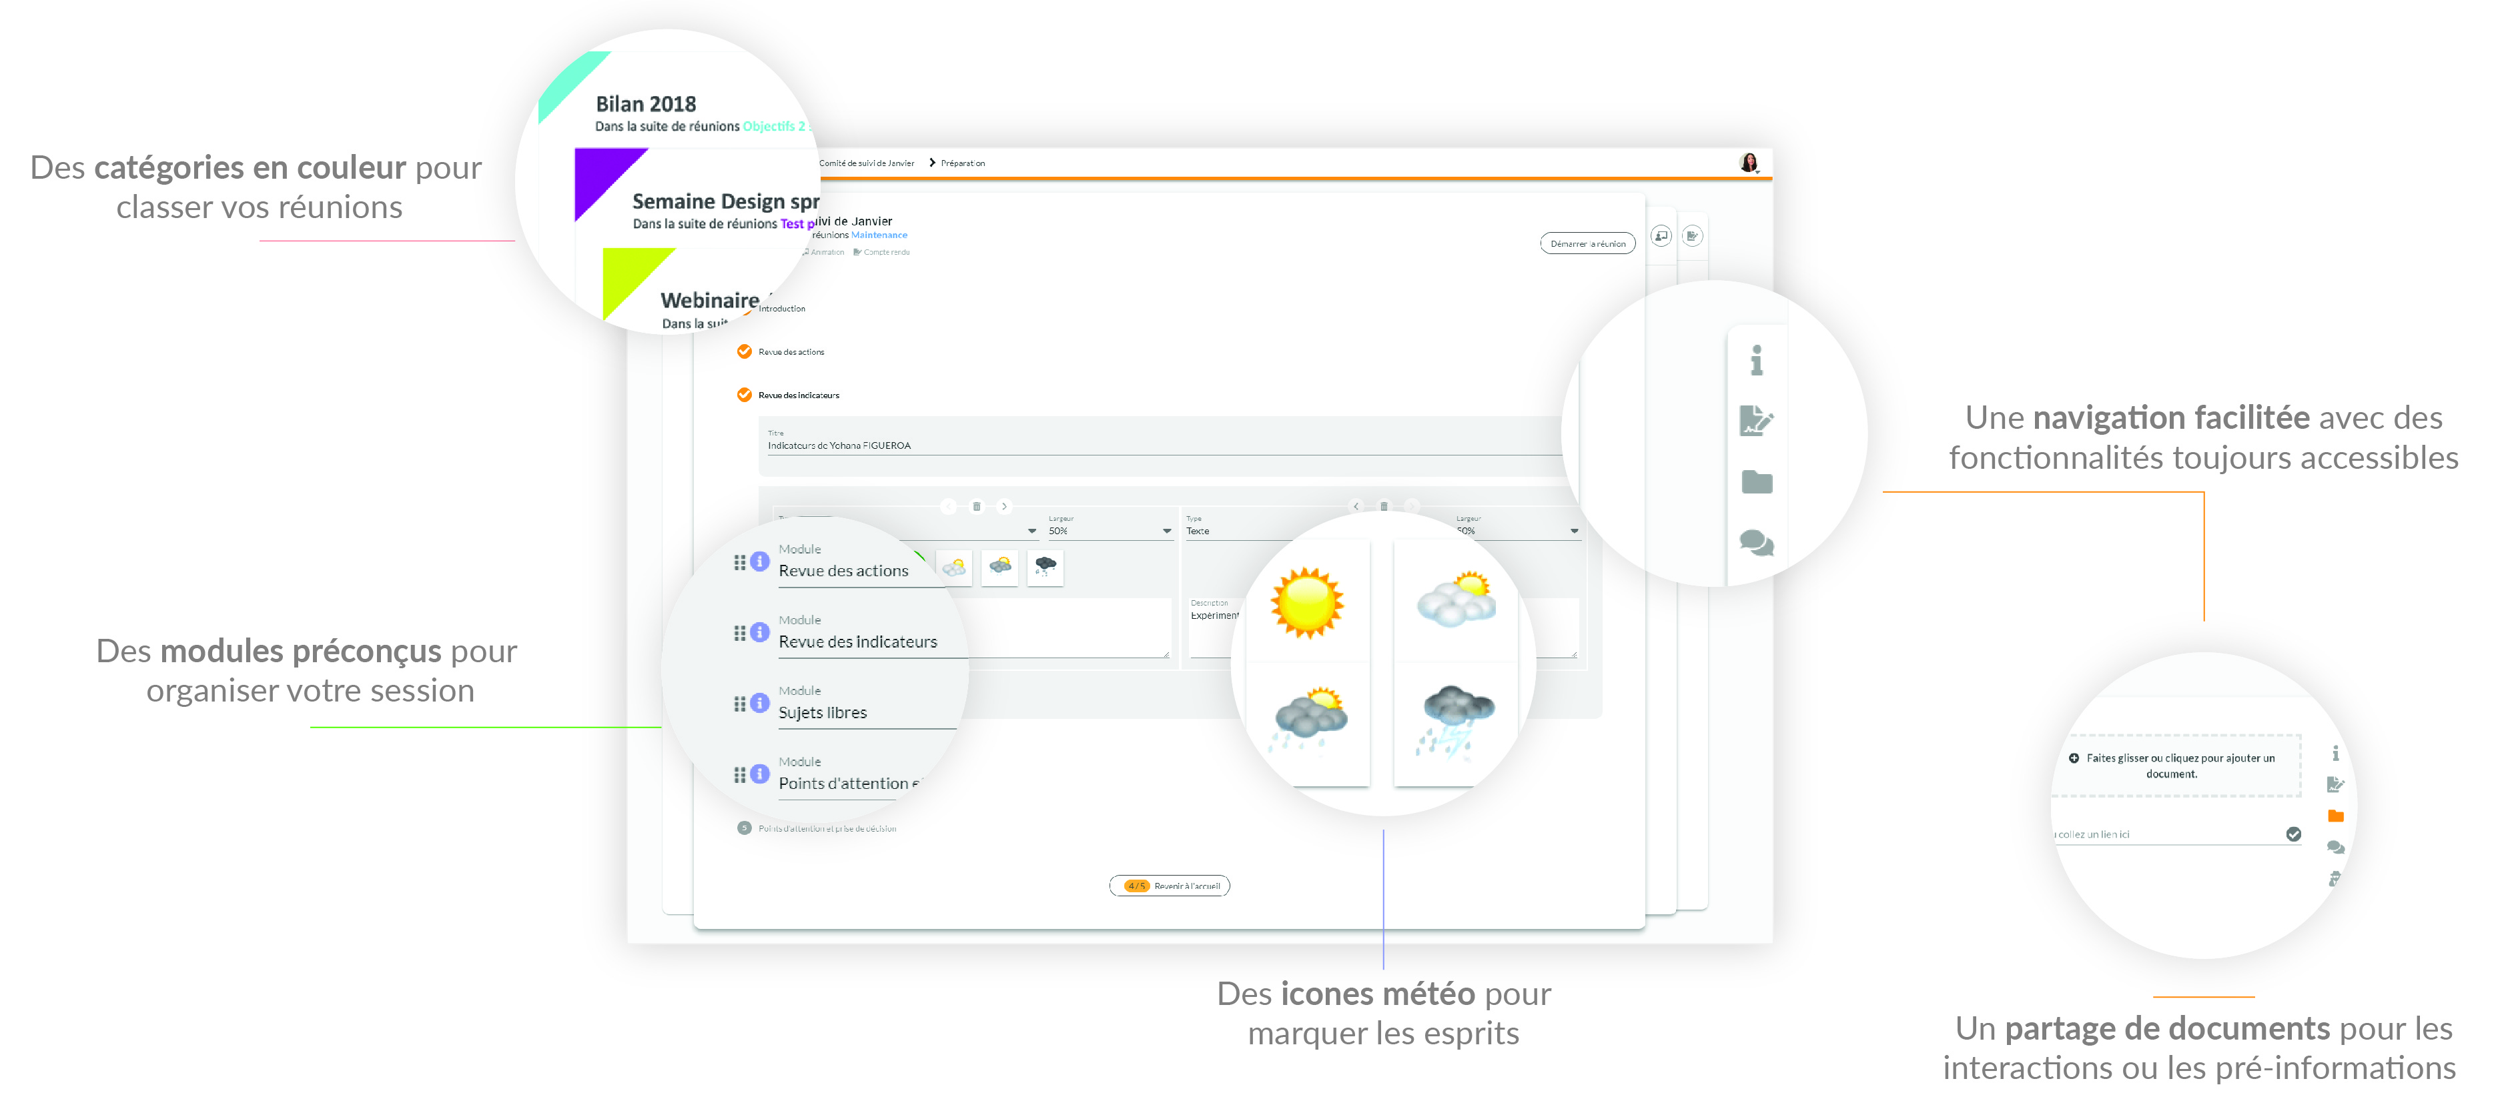The height and width of the screenshot is (1109, 2504).
Task: Open the Maintenance meeting series link
Action: coord(879,235)
